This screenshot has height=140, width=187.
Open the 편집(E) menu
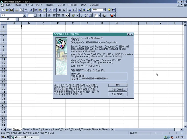tap(19, 5)
